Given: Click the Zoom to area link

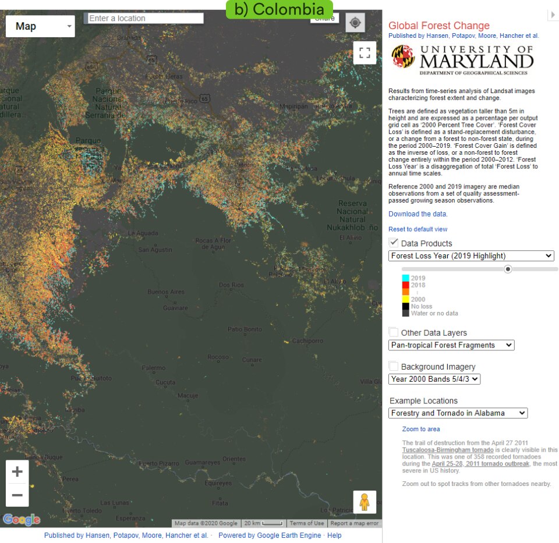Looking at the screenshot, I should (420, 429).
